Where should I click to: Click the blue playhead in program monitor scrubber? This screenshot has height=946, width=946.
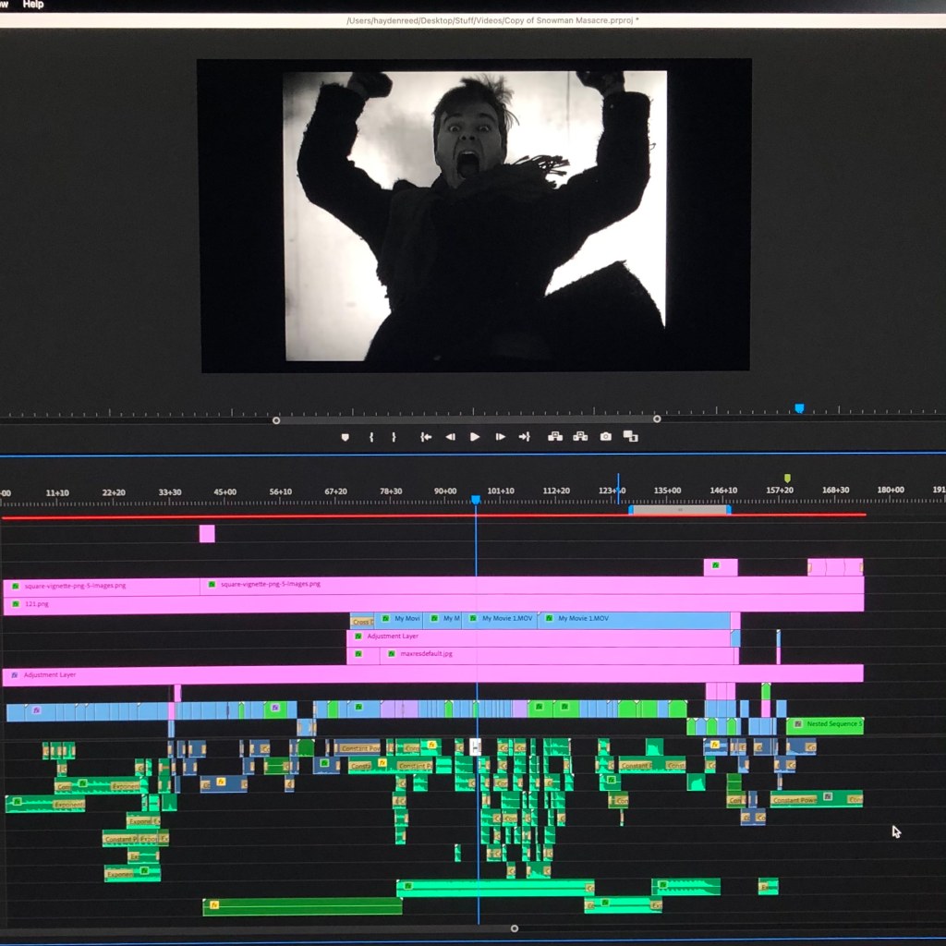point(799,408)
